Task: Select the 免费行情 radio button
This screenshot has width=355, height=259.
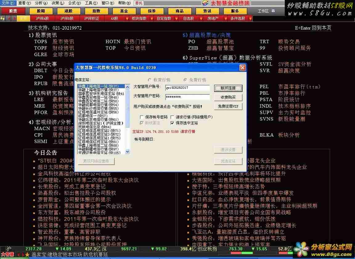Action: [185, 80]
